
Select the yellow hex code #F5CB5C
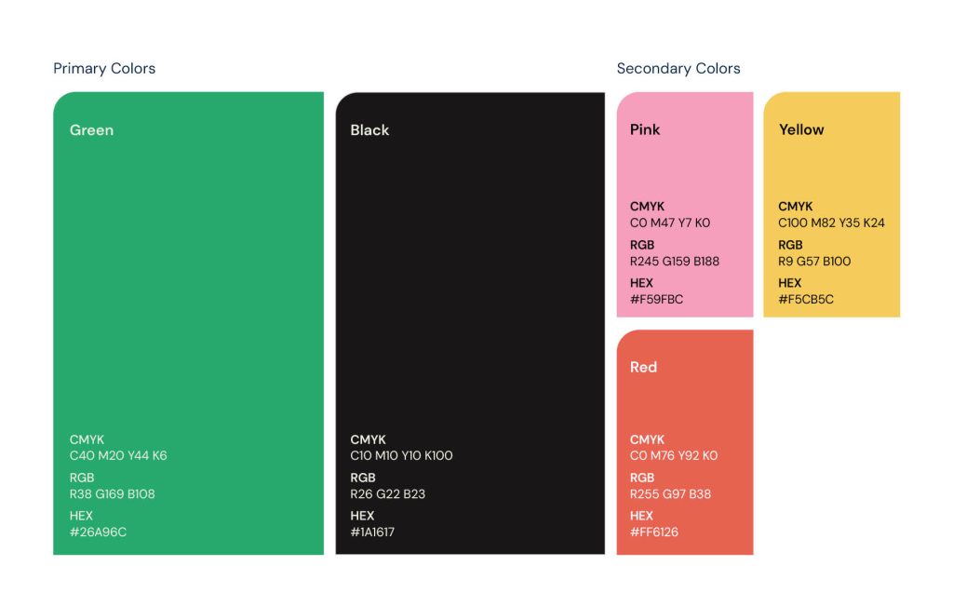pyautogui.click(x=806, y=300)
